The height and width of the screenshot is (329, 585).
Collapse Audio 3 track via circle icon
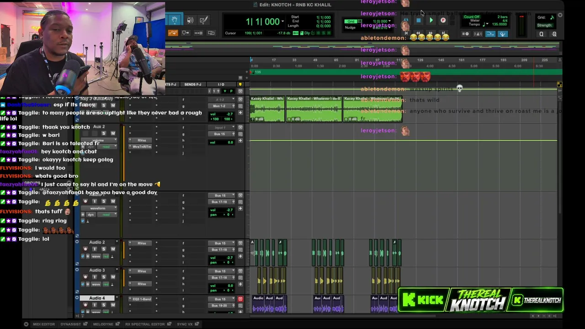77,270
